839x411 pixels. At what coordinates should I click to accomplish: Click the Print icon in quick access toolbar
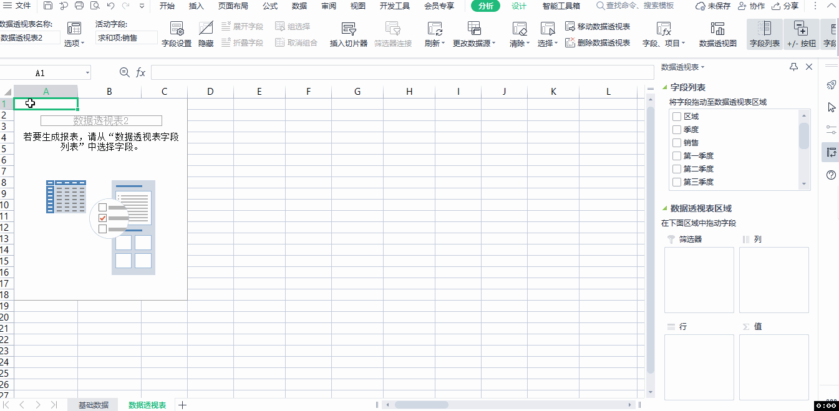pyautogui.click(x=79, y=6)
